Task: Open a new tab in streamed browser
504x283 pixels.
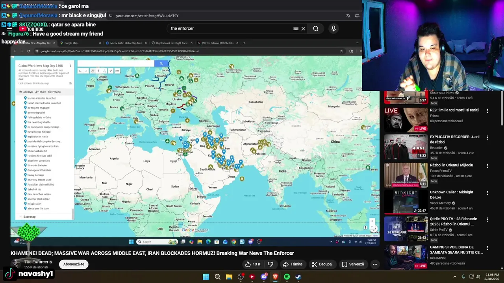Action: pyautogui.click(x=244, y=43)
